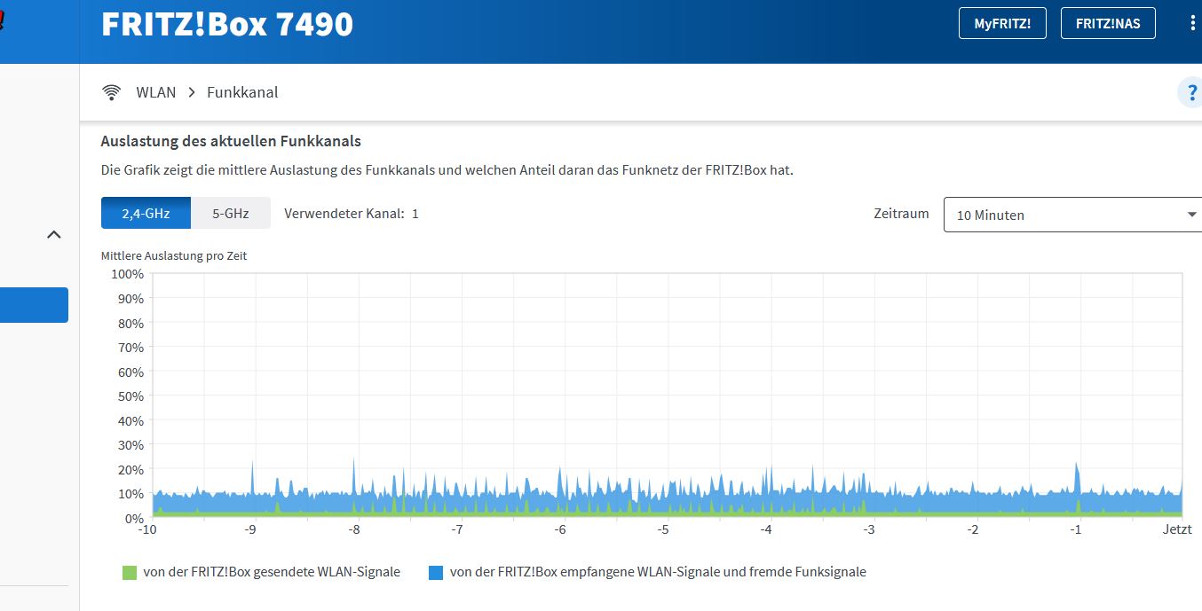The image size is (1202, 611).
Task: Click the 50% axis label
Action: tap(130, 396)
